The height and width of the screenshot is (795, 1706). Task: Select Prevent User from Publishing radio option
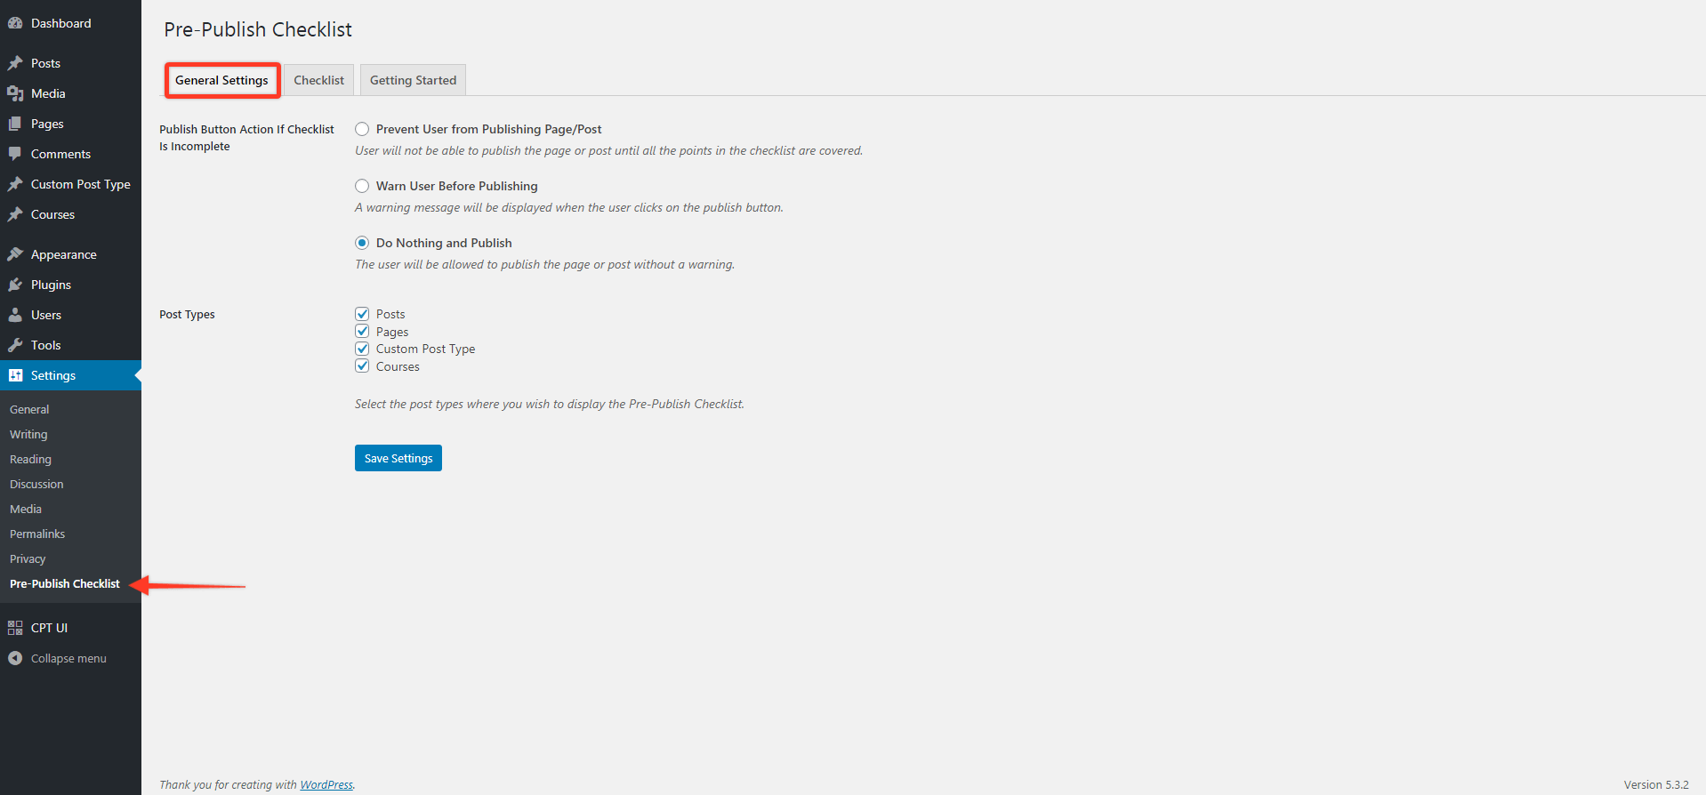click(362, 129)
